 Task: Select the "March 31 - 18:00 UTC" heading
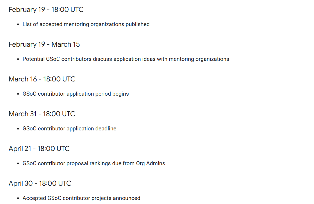[x=42, y=114]
